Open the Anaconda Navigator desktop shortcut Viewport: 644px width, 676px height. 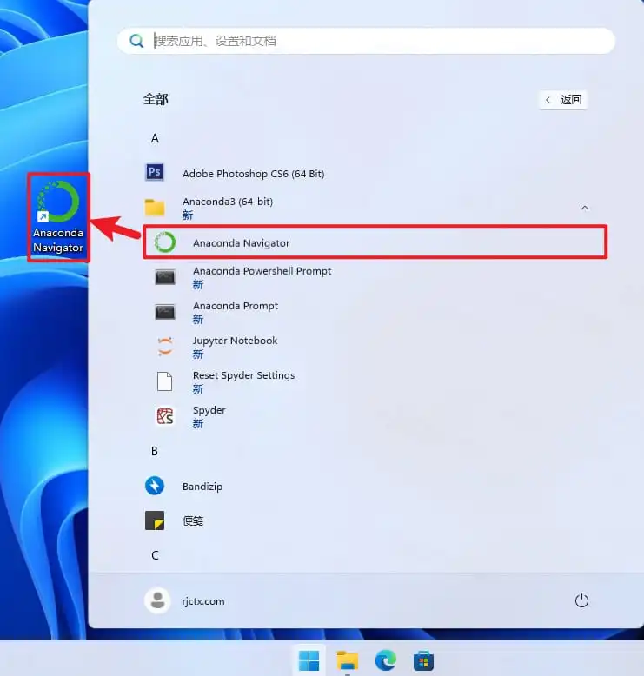pyautogui.click(x=58, y=217)
